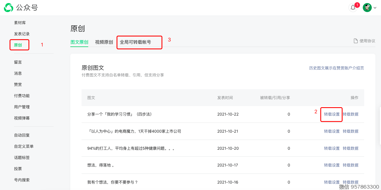Click the WeChat Official Account logo
The width and height of the screenshot is (381, 190).
click(x=9, y=8)
